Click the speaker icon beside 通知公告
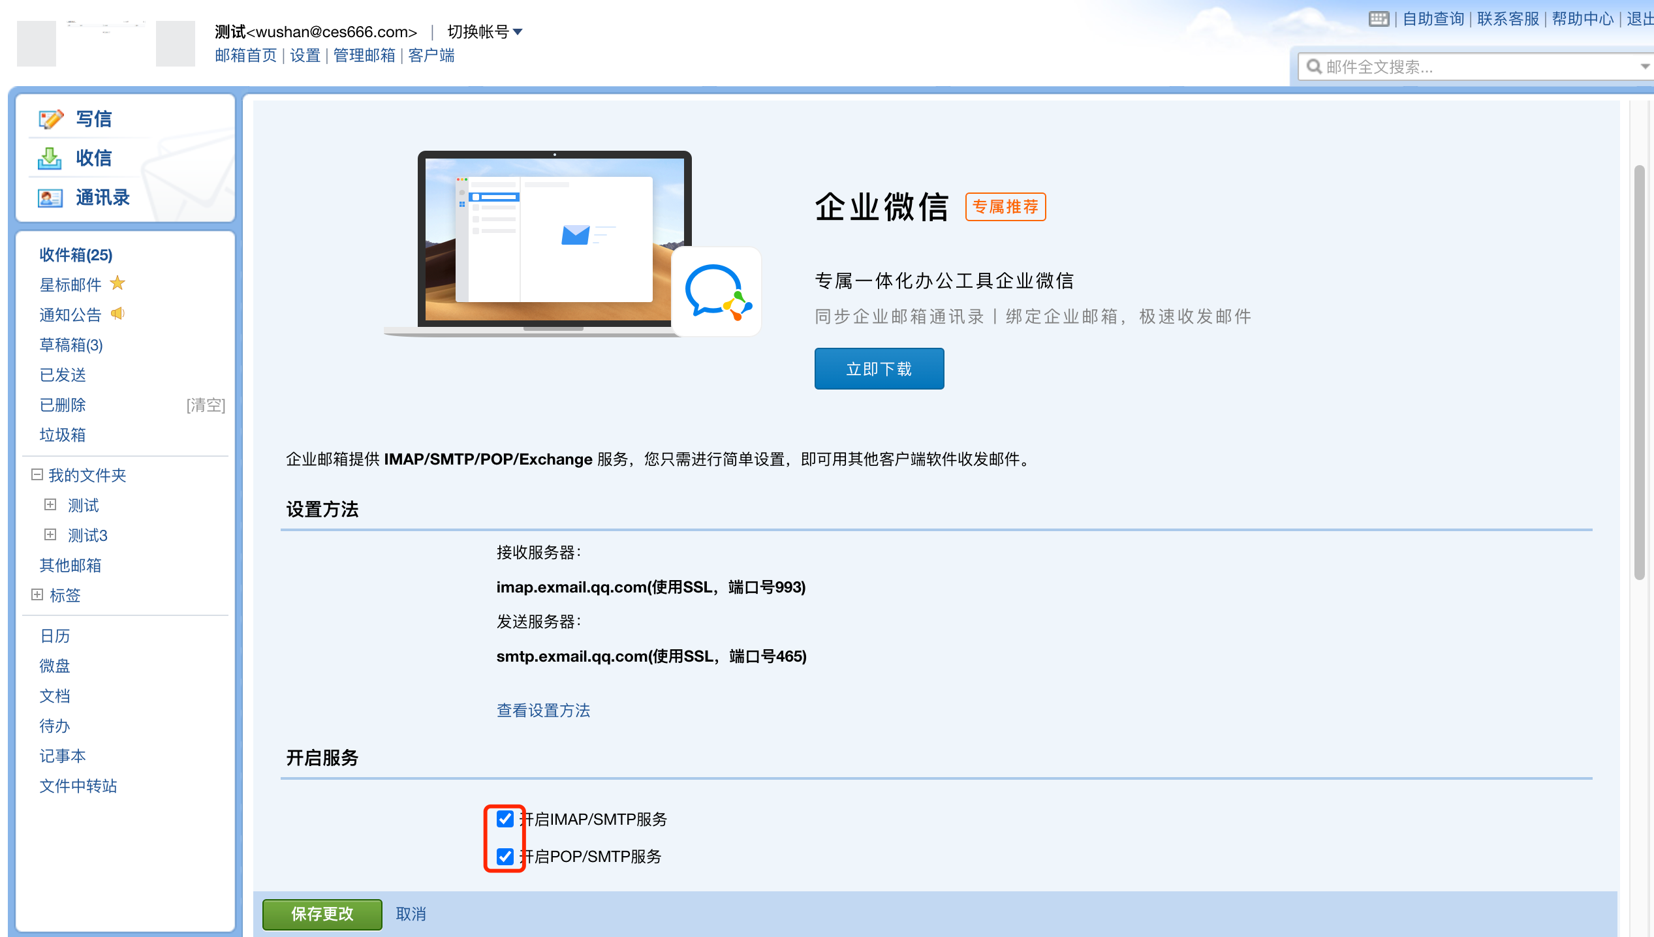The width and height of the screenshot is (1654, 937). tap(117, 314)
